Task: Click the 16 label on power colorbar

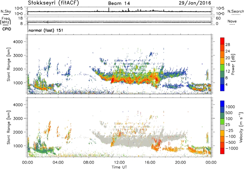Action: click(228, 65)
